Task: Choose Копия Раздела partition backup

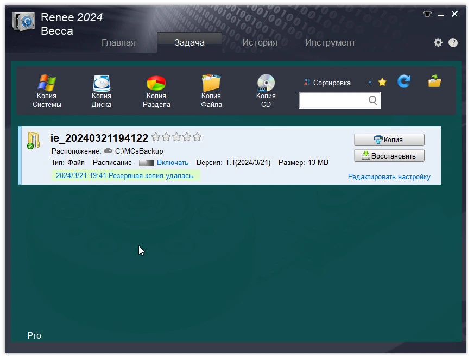Action: tap(156, 91)
